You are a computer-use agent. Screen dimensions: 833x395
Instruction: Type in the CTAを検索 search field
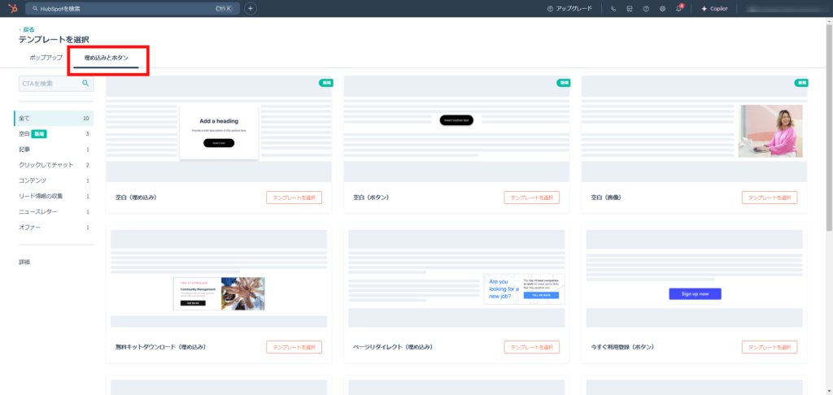(x=49, y=83)
